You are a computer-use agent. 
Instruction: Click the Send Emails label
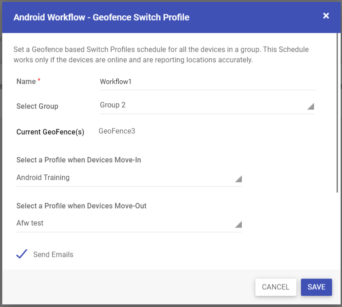click(53, 255)
